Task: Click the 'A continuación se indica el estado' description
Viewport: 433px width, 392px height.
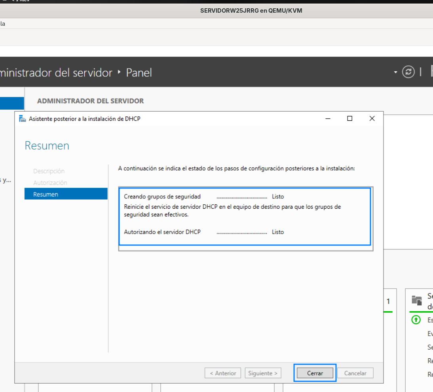Action: point(236,168)
